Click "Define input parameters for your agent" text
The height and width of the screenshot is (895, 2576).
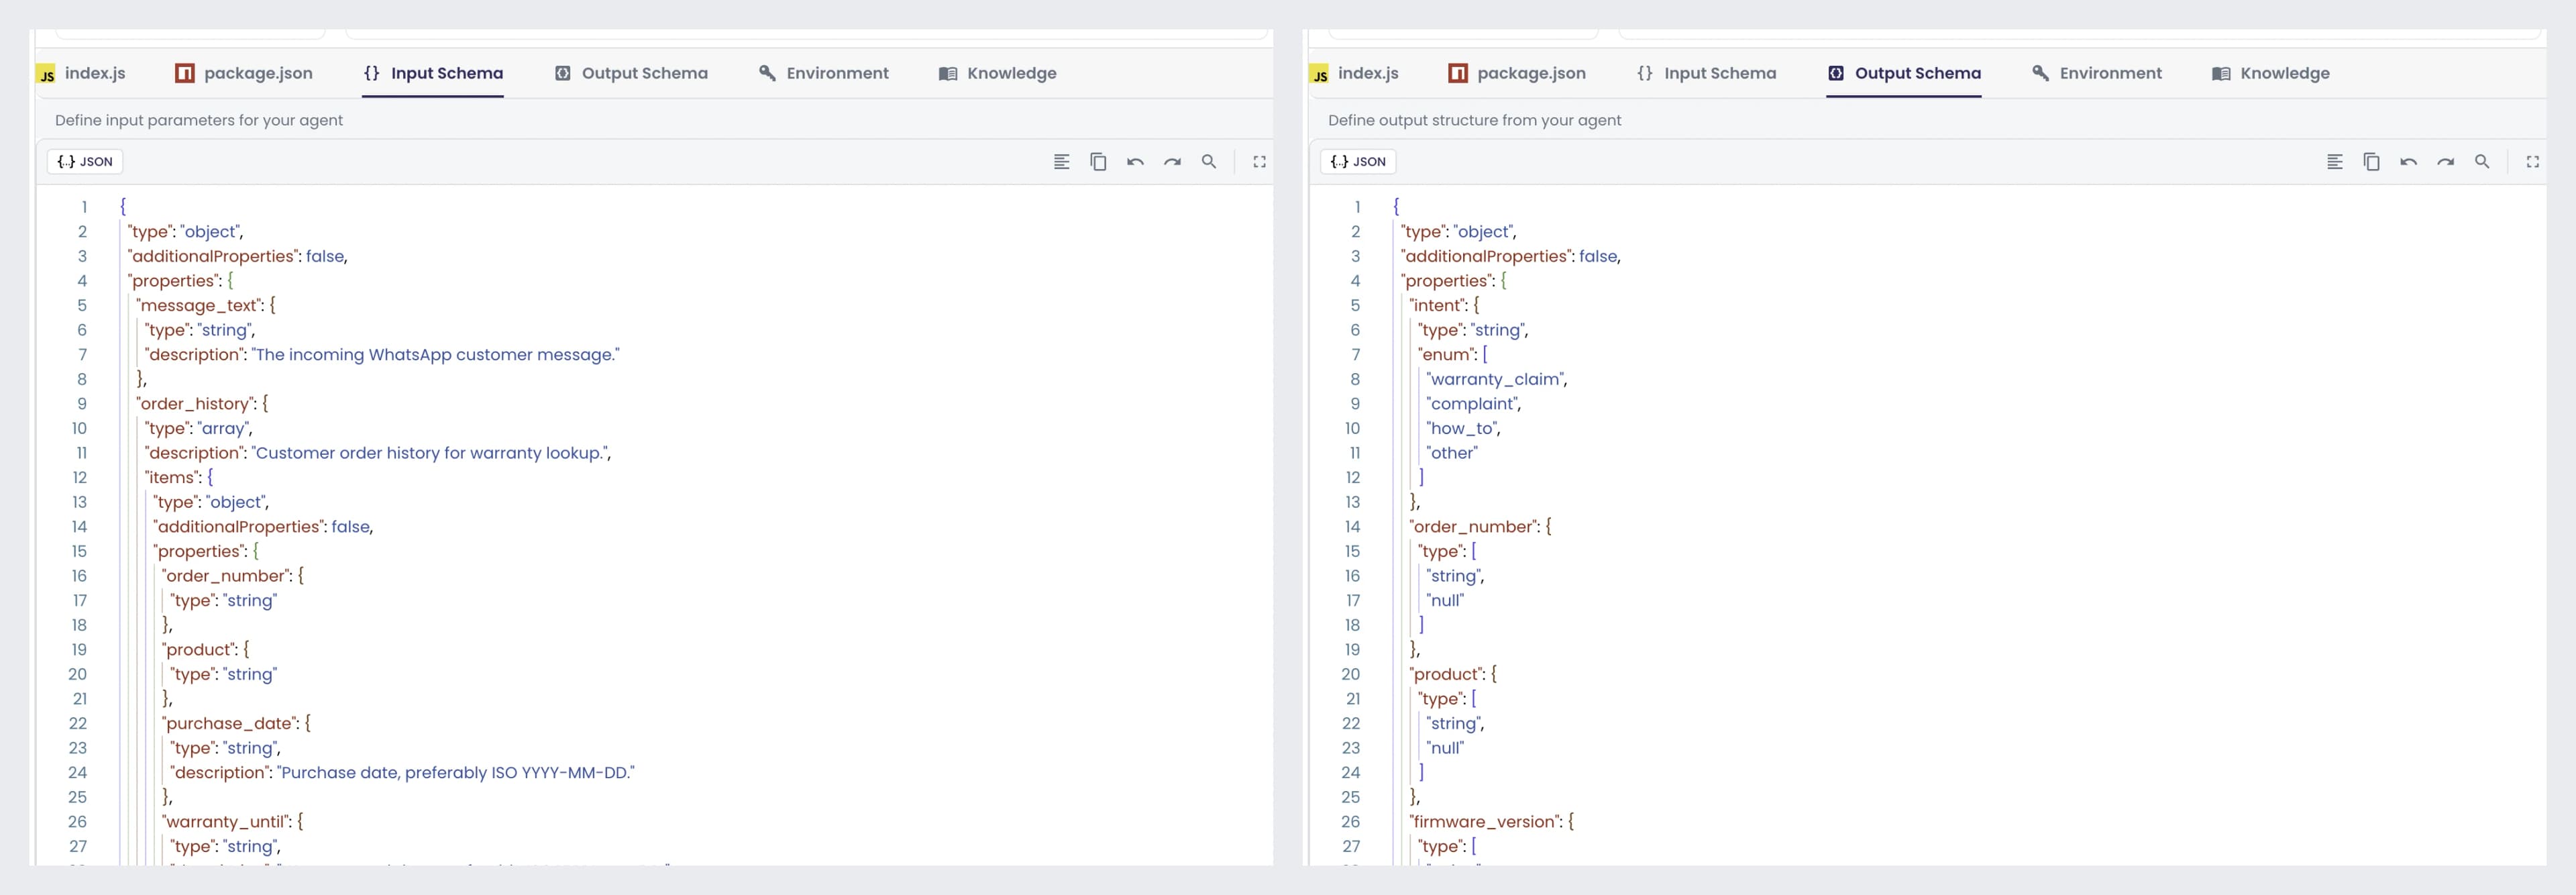click(x=199, y=120)
